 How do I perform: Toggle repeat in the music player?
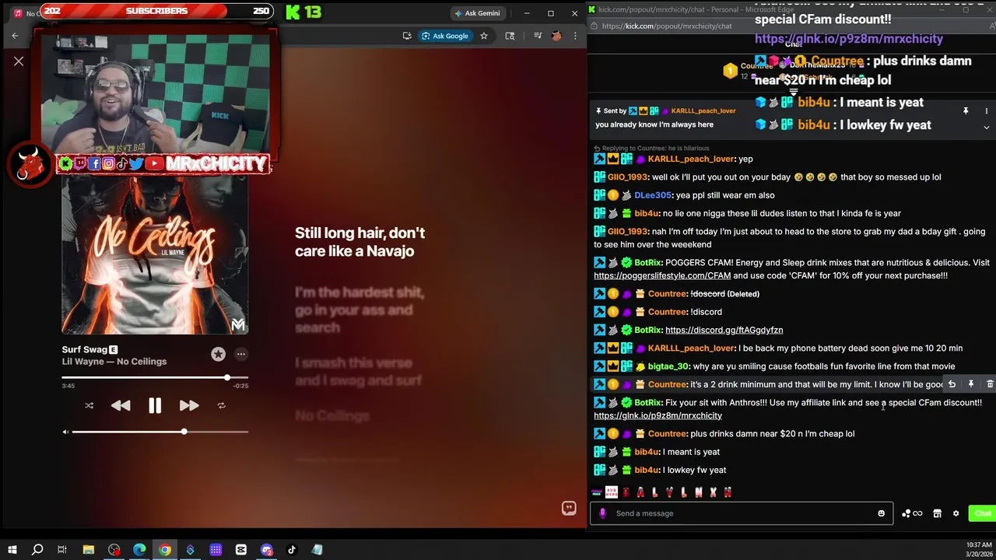[221, 405]
